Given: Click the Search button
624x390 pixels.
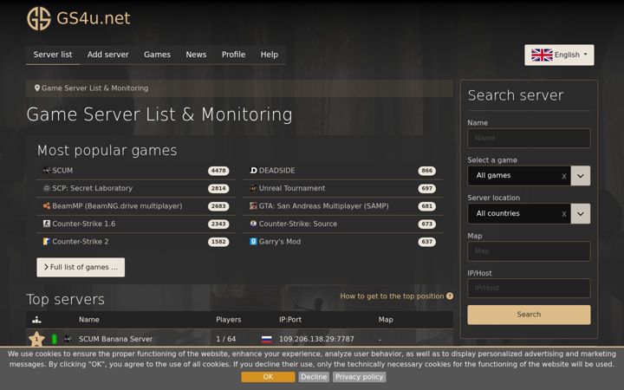Looking at the screenshot, I should point(529,315).
